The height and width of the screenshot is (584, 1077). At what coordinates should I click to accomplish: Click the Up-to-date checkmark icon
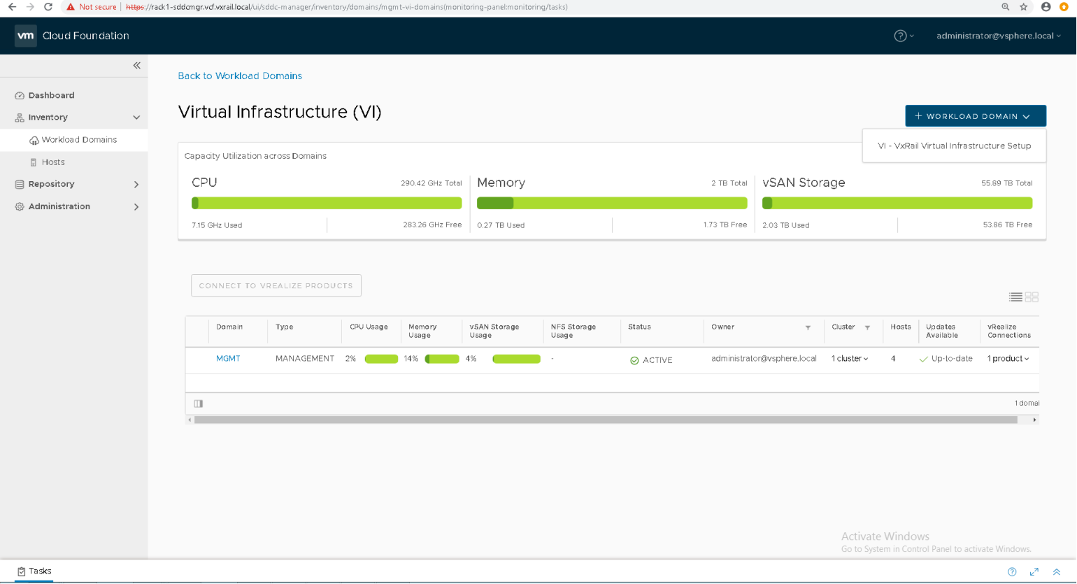(x=923, y=359)
